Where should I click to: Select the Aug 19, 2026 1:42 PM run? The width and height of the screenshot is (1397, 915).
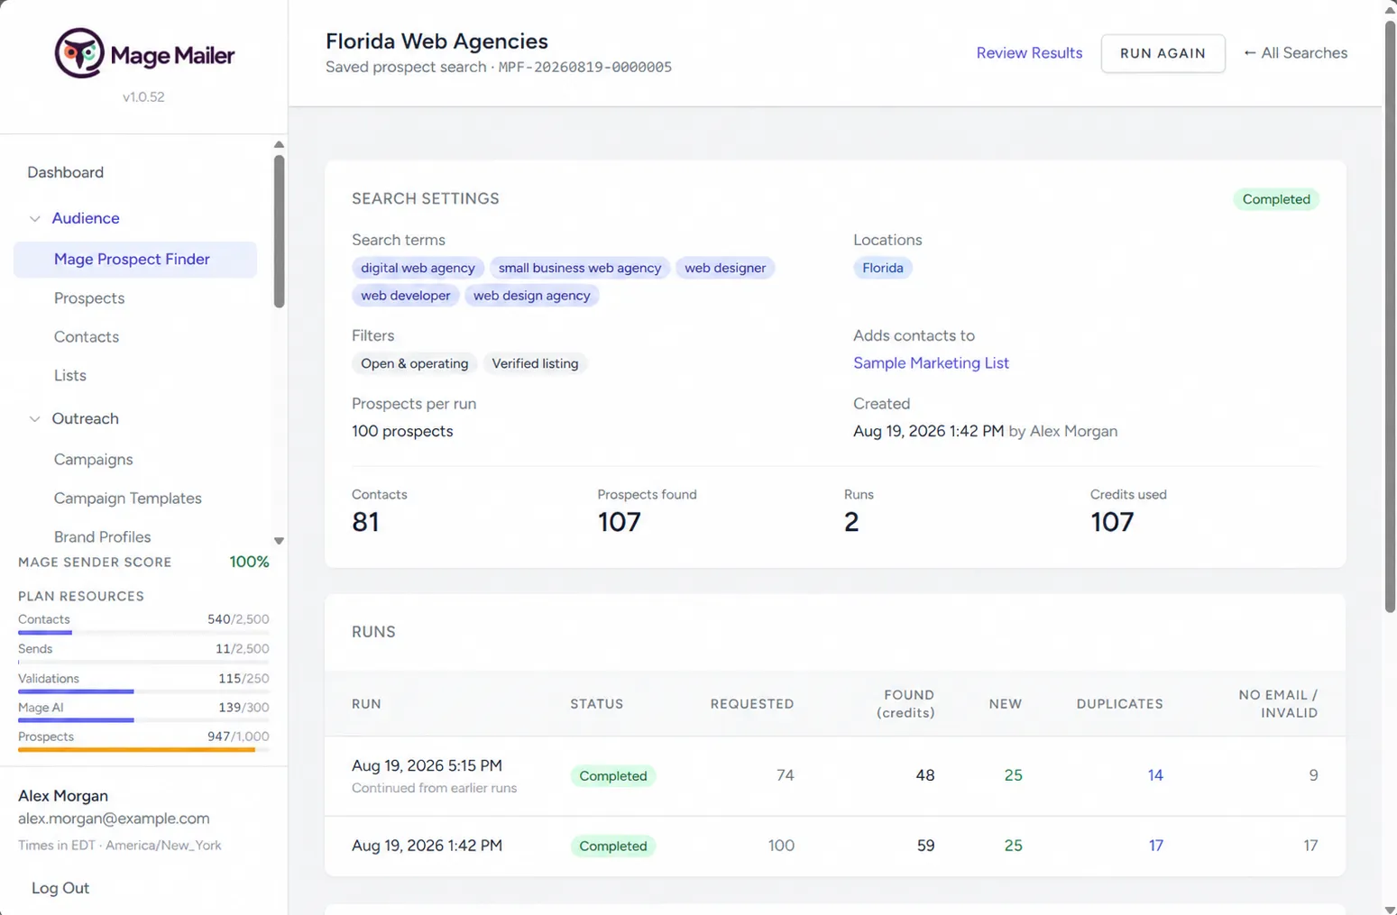(427, 846)
